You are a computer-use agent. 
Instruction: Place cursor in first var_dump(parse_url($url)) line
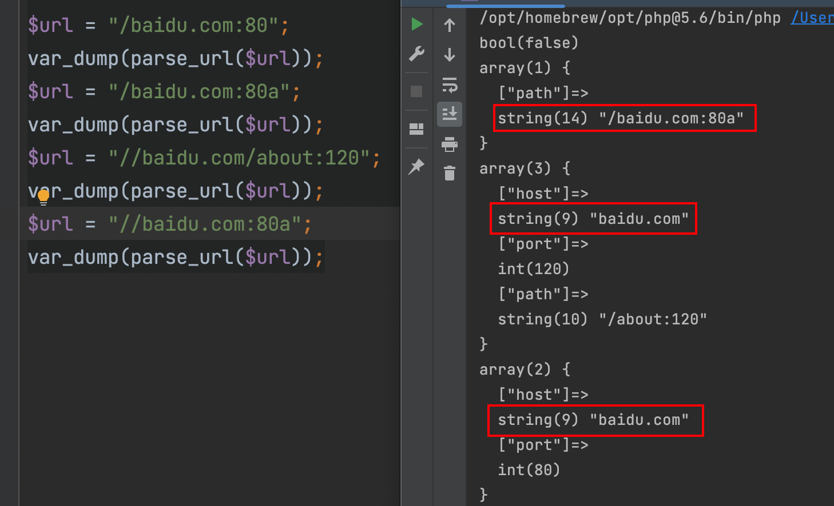[x=176, y=58]
